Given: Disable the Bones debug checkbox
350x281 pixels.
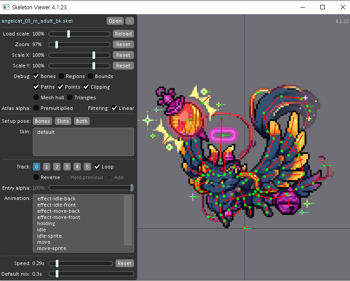Looking at the screenshot, I should click(36, 76).
